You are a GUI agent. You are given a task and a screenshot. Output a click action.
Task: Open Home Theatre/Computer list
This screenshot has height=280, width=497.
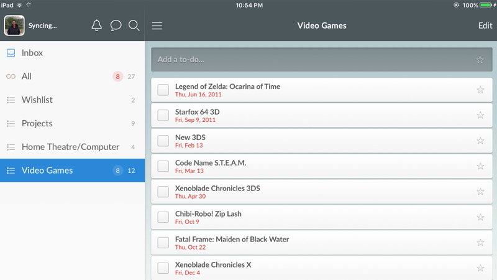72,147
